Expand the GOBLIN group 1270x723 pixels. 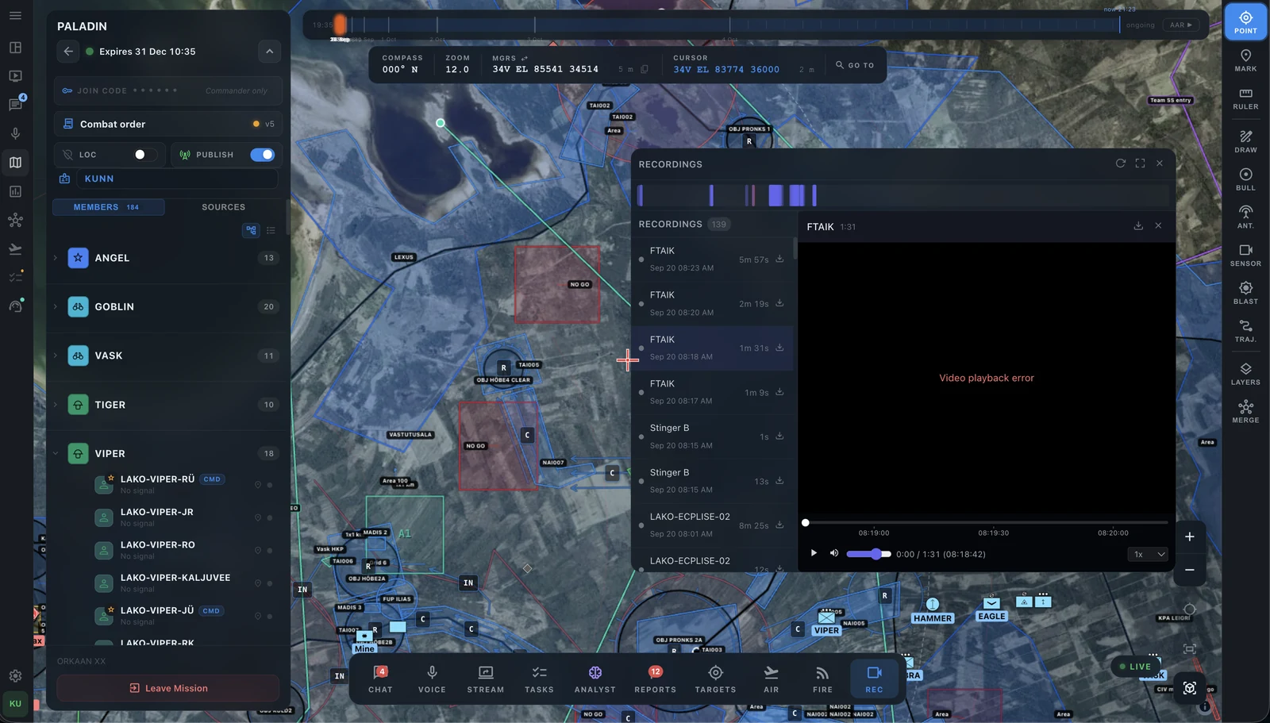click(56, 306)
